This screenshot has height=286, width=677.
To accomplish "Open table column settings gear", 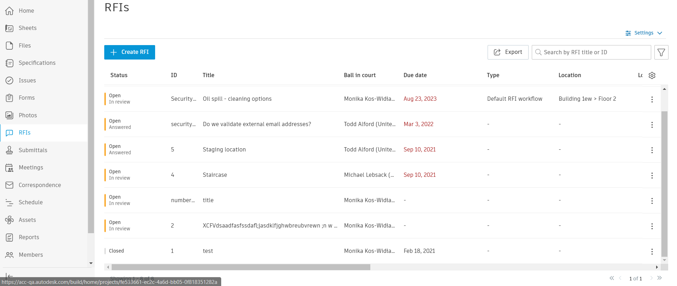I will [652, 75].
